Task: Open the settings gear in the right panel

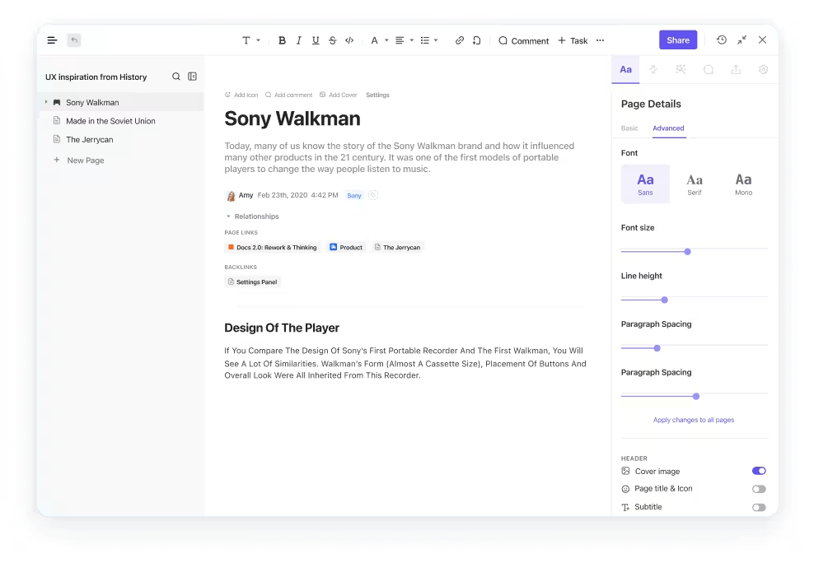Action: click(763, 70)
